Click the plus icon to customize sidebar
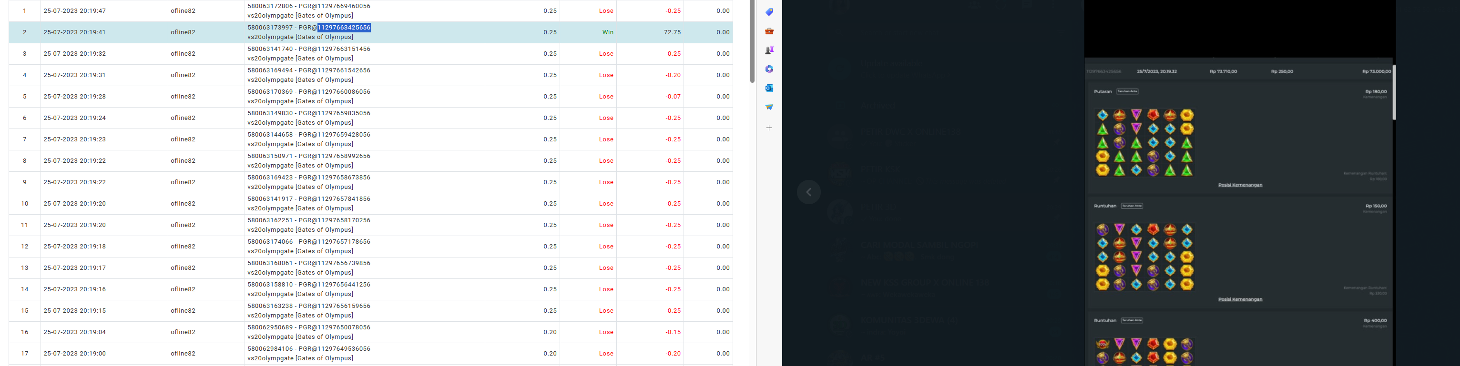The width and height of the screenshot is (1460, 366). [769, 128]
